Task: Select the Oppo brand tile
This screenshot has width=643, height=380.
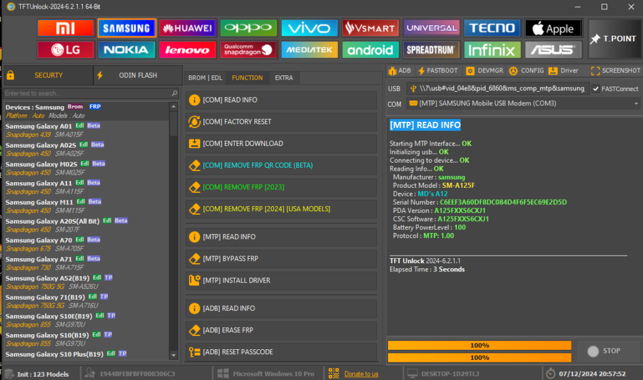Action: click(x=248, y=28)
